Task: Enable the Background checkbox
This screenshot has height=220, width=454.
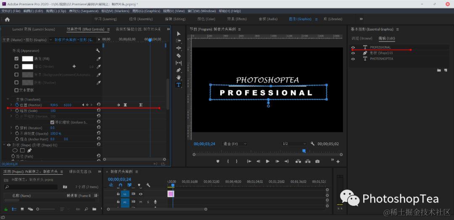Action: click(x=16, y=75)
